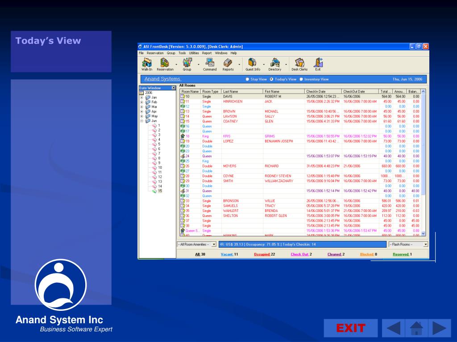The width and height of the screenshot is (457, 342).
Task: Expand the May node in date tree
Action: tap(142, 116)
